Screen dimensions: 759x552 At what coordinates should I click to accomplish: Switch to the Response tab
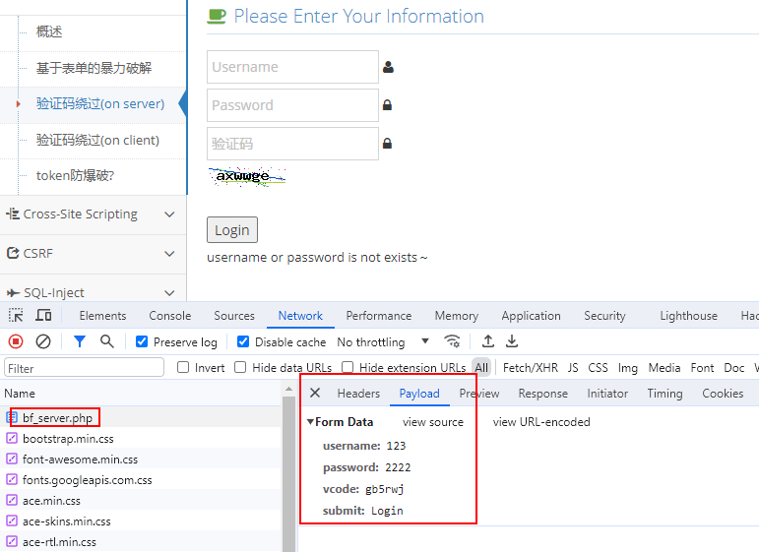[542, 394]
